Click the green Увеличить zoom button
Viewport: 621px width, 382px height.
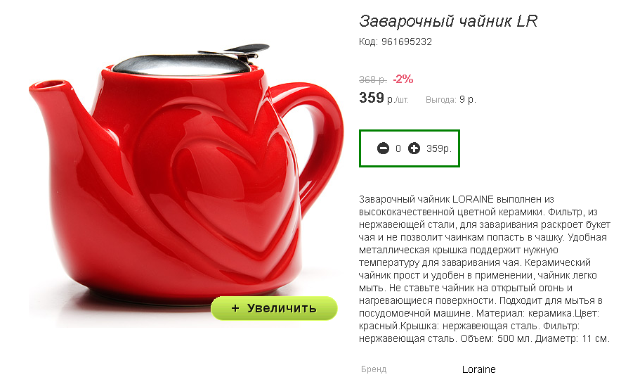(274, 308)
